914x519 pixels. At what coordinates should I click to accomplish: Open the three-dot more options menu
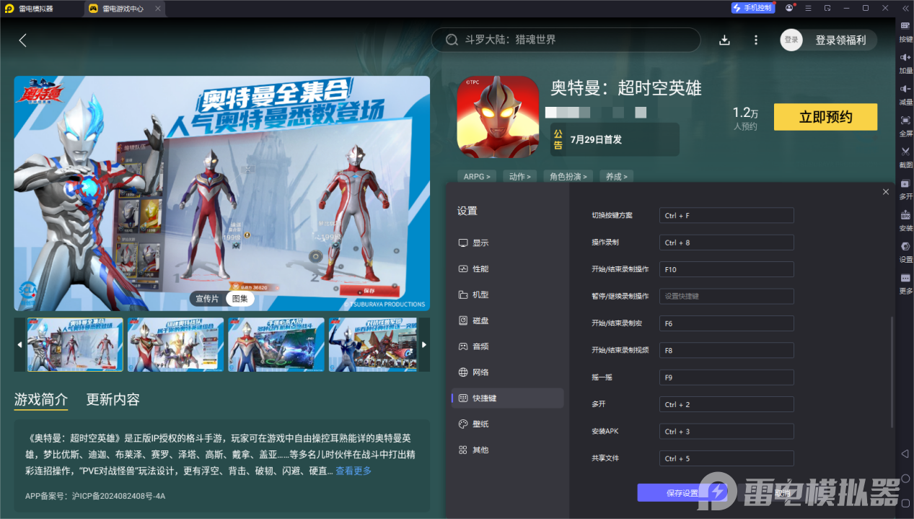[755, 40]
